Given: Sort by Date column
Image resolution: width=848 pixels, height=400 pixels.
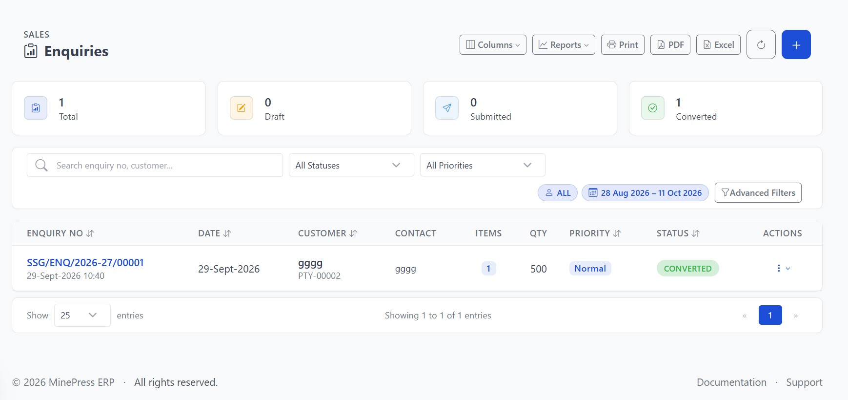Looking at the screenshot, I should (x=215, y=233).
